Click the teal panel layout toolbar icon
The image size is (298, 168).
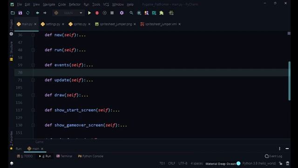click(154, 13)
